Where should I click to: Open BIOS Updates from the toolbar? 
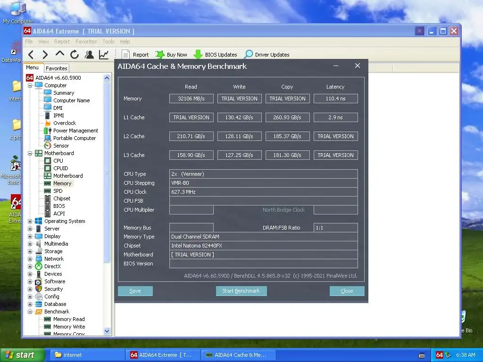click(x=215, y=55)
